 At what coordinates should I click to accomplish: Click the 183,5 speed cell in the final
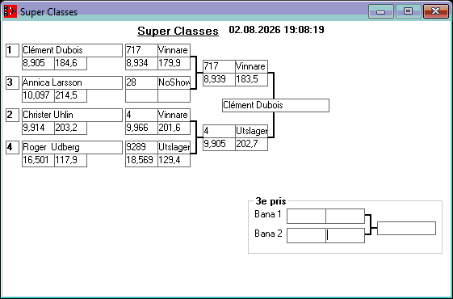(252, 79)
